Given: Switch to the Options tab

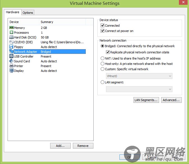Looking at the screenshot, I should click(x=28, y=13).
